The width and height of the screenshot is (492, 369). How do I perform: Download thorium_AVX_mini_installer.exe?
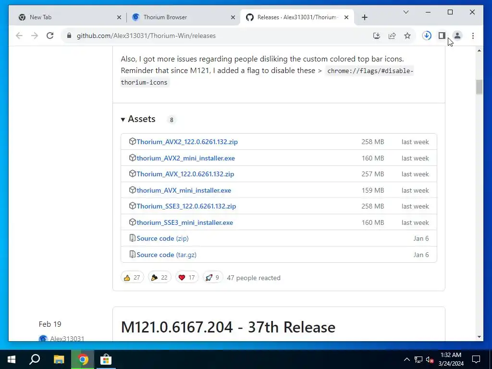184,190
